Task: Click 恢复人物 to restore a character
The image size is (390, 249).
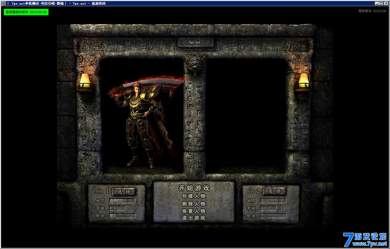Action: coord(194,211)
